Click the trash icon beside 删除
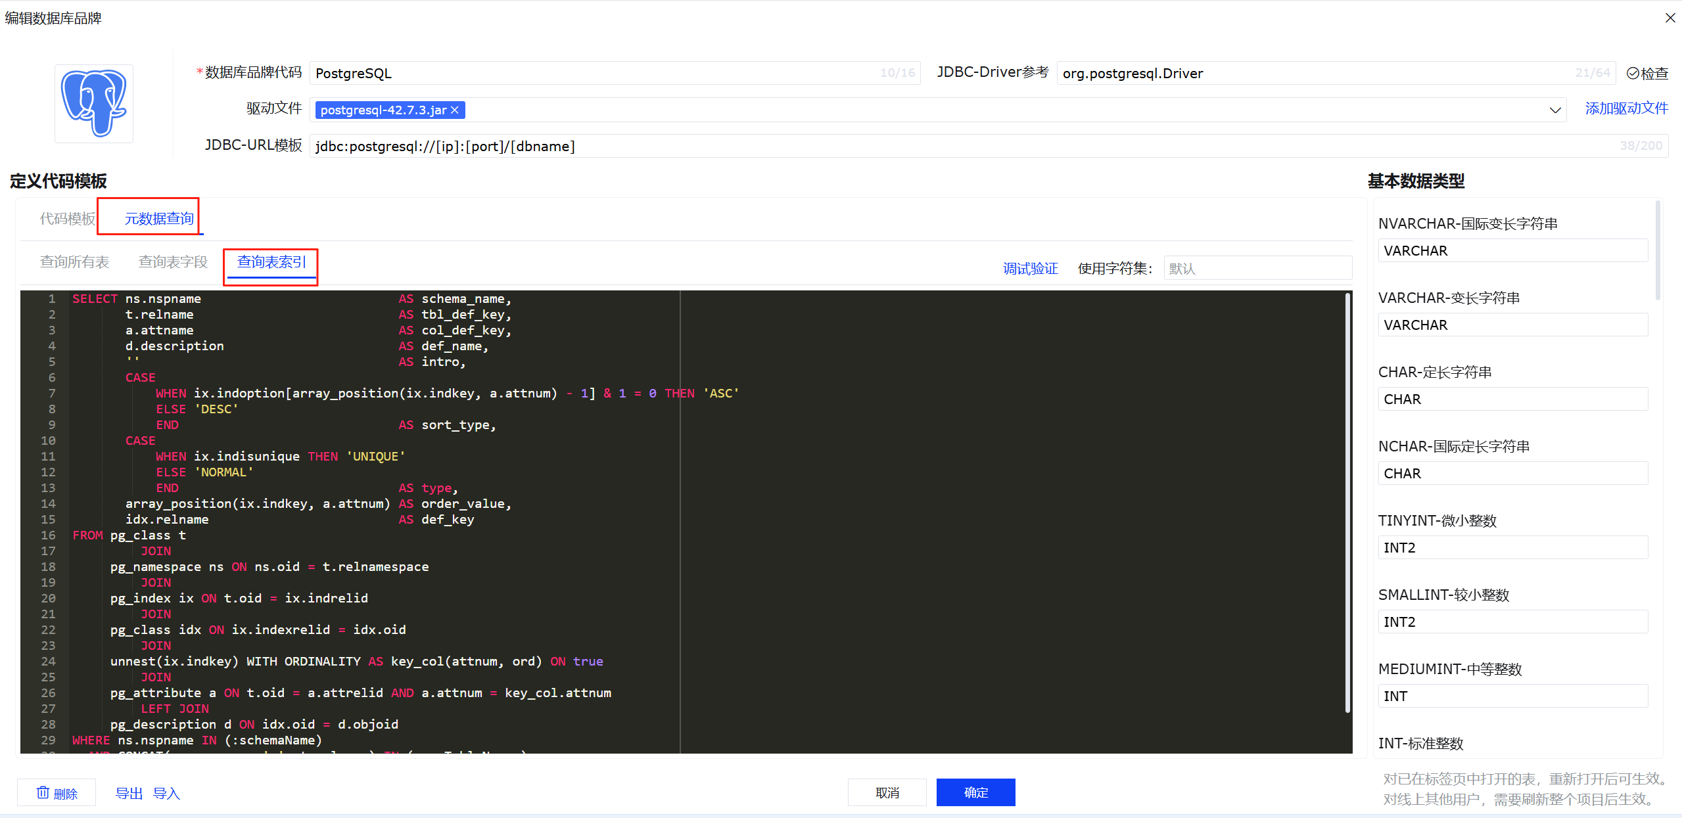Screen dimensions: 1682x818 (43, 792)
